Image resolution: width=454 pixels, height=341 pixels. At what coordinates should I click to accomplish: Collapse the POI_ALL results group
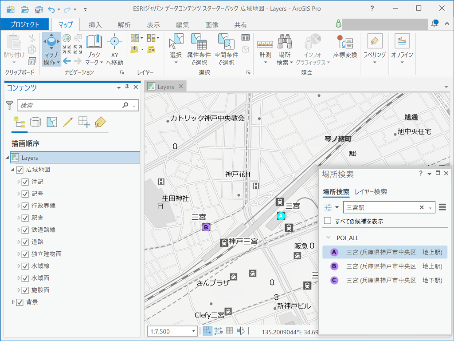pos(329,238)
